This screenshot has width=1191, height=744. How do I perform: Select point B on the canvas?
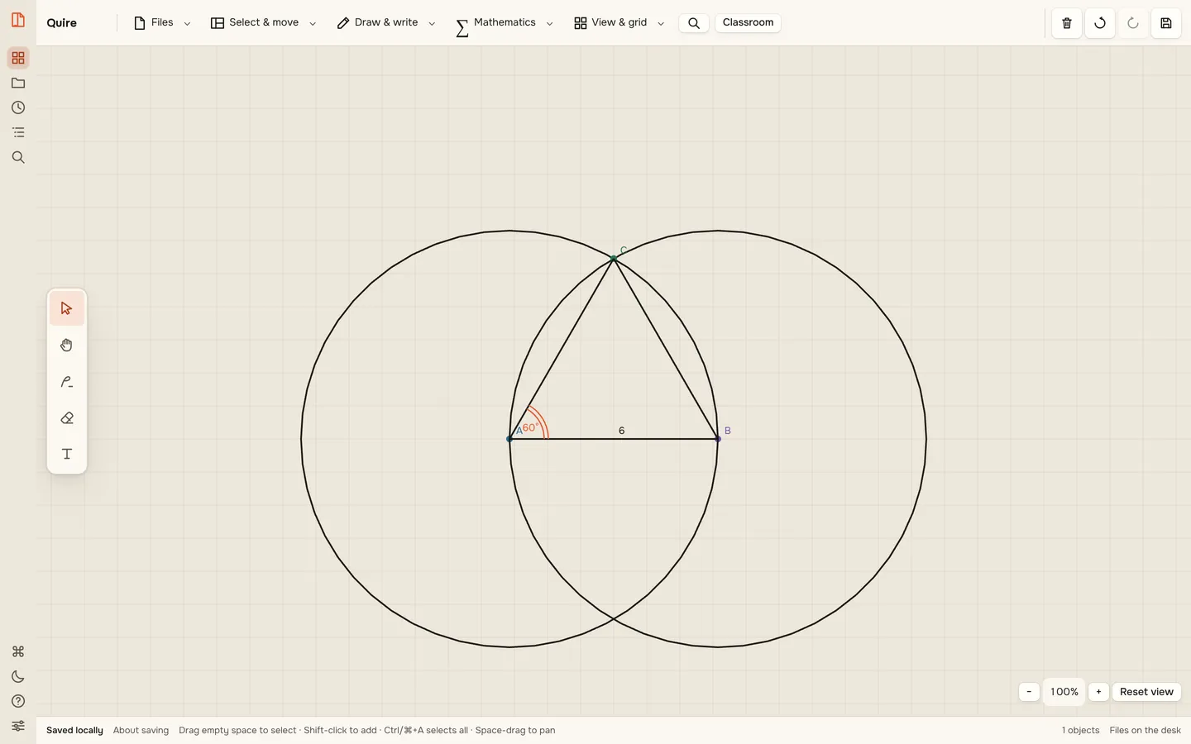tap(718, 439)
